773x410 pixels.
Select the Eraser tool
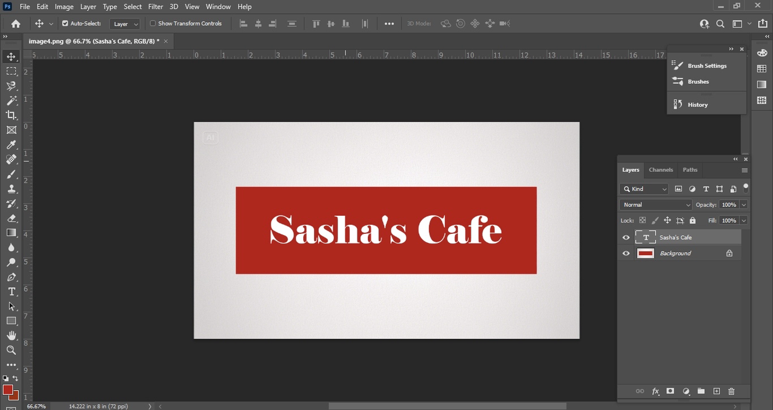click(11, 218)
